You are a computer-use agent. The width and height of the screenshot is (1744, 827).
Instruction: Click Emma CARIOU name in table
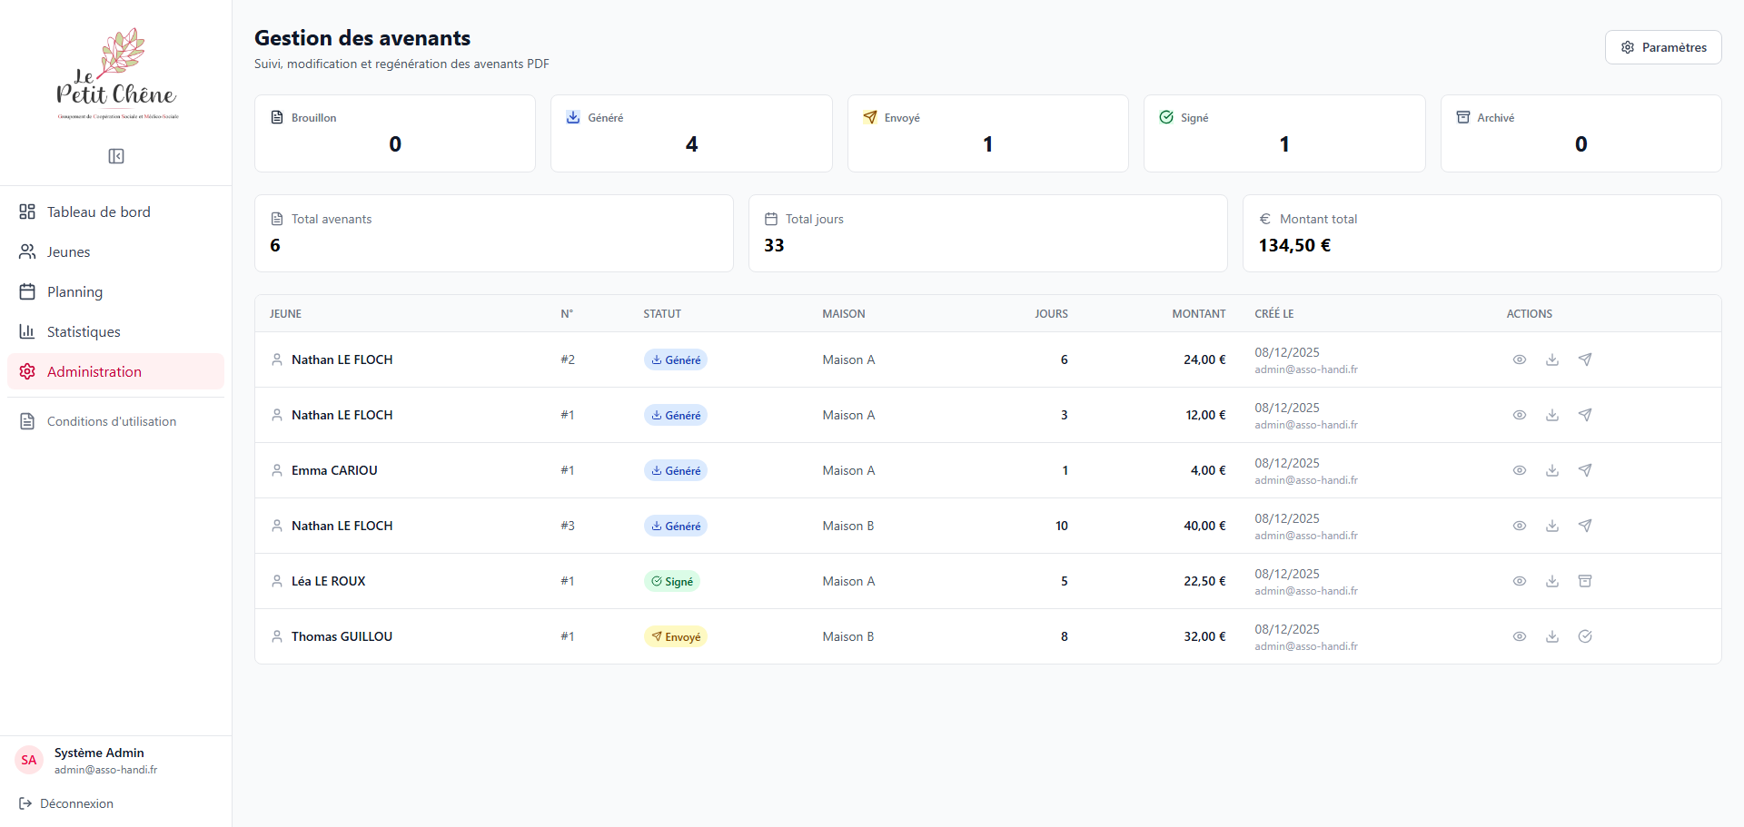click(334, 470)
